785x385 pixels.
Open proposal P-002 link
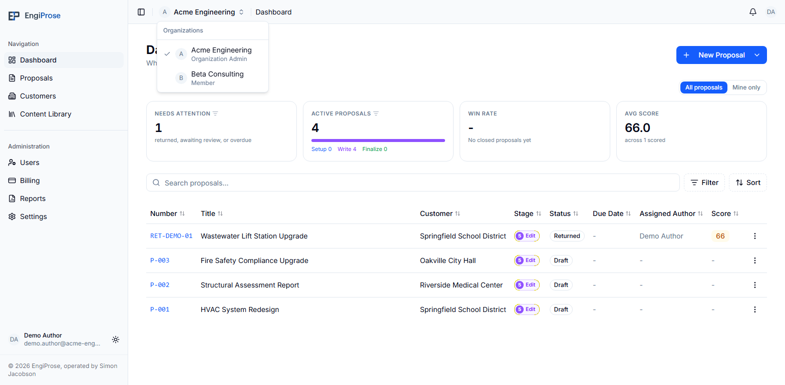click(x=160, y=285)
